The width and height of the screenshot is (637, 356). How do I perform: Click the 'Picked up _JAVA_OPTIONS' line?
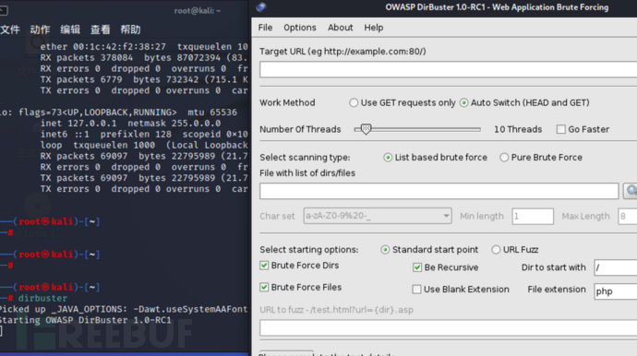pyautogui.click(x=124, y=309)
